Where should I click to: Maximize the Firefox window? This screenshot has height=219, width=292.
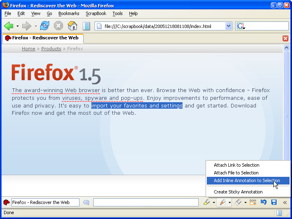(x=280, y=5)
